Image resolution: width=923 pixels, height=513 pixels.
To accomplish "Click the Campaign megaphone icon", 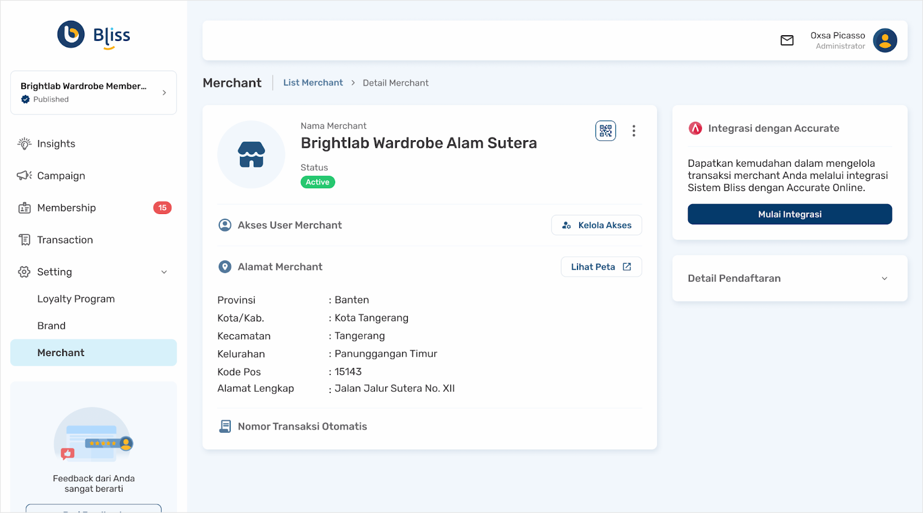I will (x=24, y=175).
